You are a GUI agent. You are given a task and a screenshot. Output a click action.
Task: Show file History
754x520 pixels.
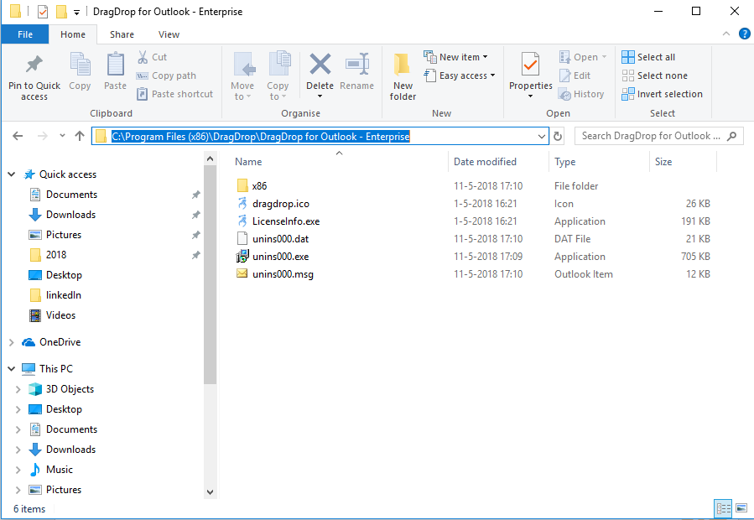[581, 94]
